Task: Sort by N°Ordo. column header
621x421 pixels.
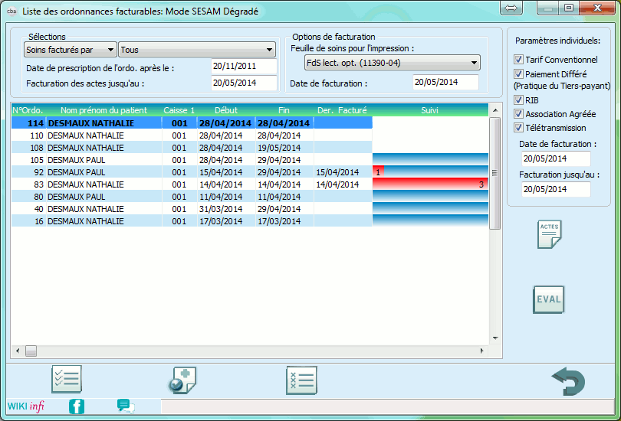Action: coord(28,110)
